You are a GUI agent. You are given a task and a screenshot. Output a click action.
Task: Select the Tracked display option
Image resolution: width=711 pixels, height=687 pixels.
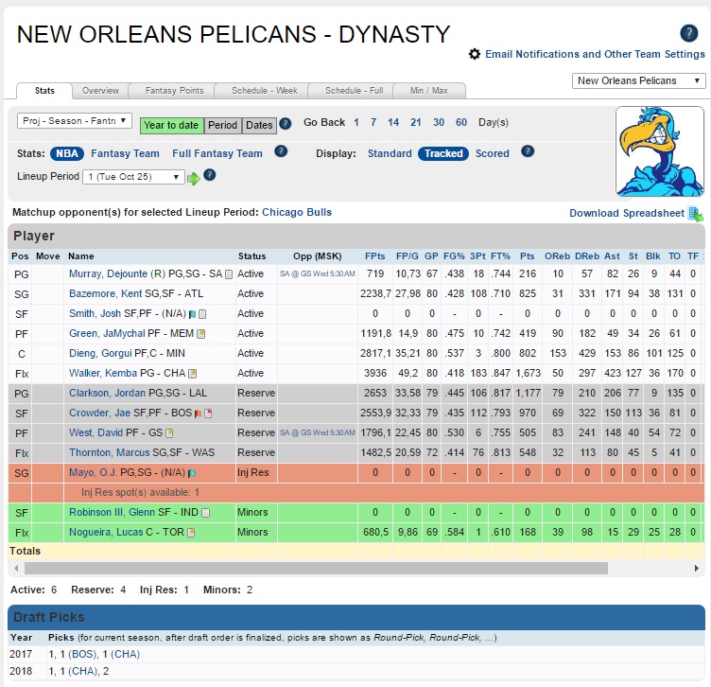443,153
